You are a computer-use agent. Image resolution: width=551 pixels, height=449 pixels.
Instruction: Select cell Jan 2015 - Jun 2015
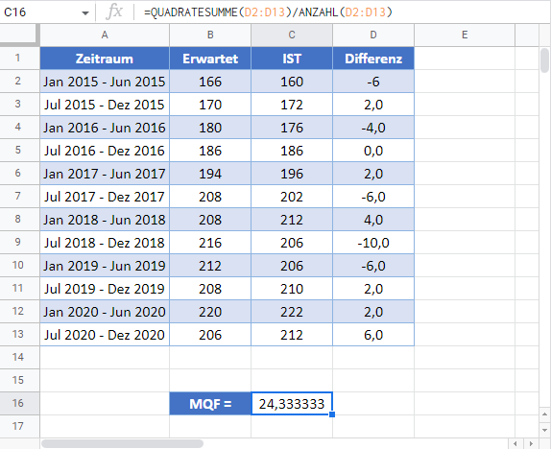[105, 82]
